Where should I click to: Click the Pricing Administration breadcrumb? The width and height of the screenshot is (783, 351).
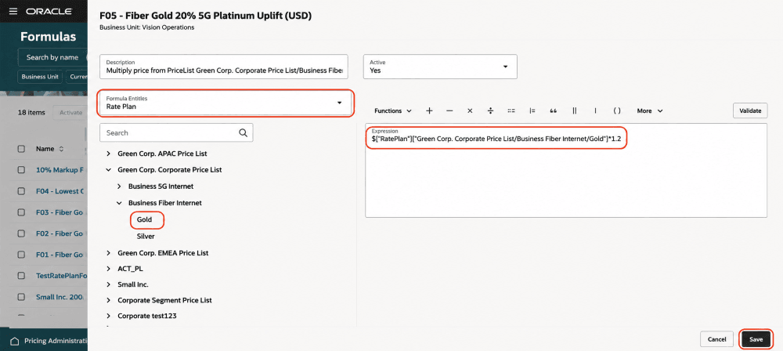56,341
